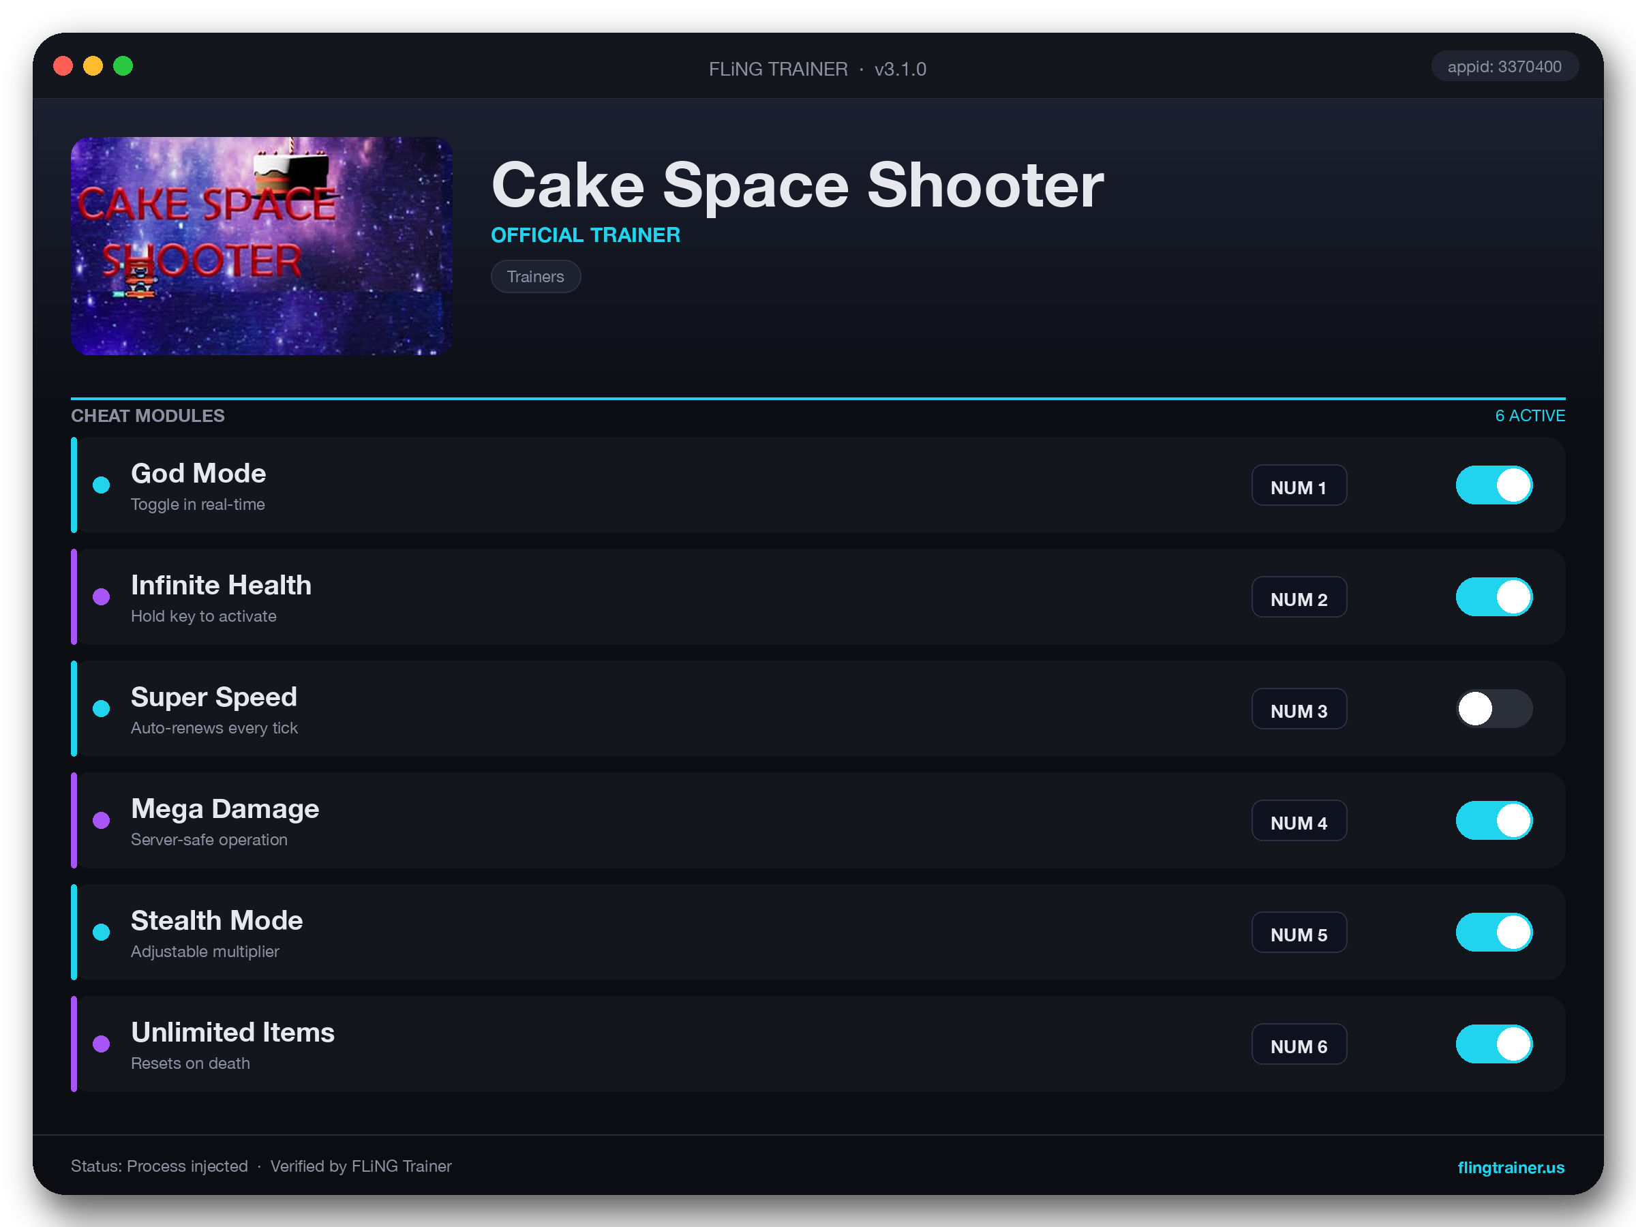Disable the Infinite Health toggle
Viewport: 1636px width, 1227px height.
click(1494, 597)
